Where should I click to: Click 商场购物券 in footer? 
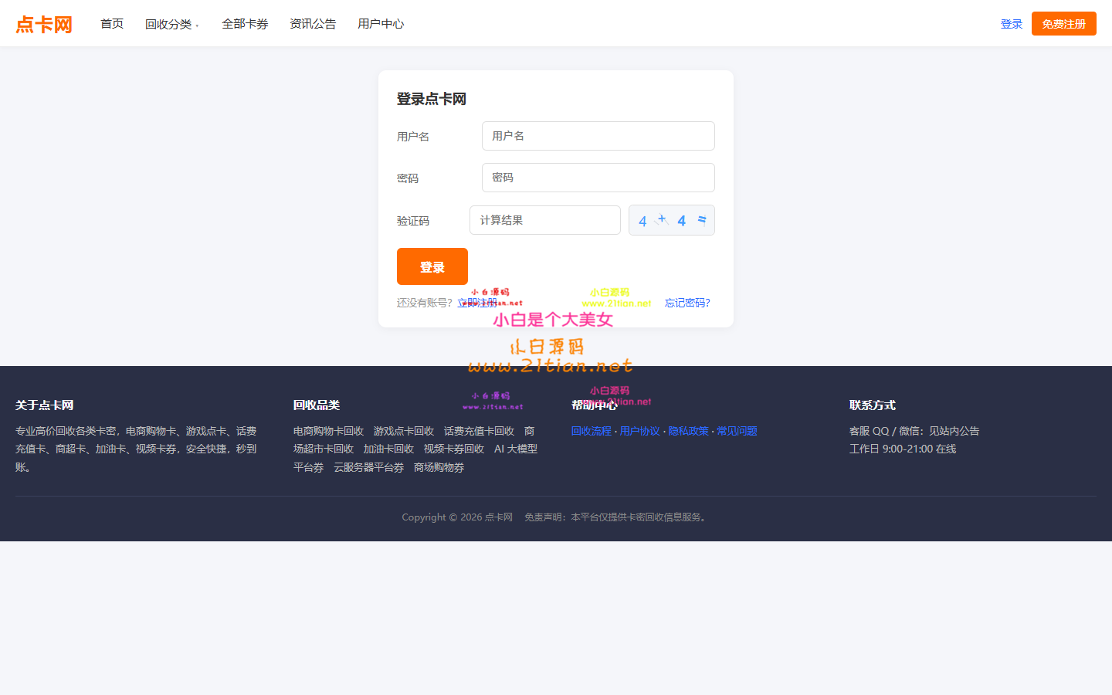439,467
